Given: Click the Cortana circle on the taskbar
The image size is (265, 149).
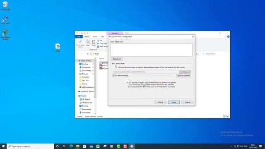Looking at the screenshot, I should pos(57,146).
